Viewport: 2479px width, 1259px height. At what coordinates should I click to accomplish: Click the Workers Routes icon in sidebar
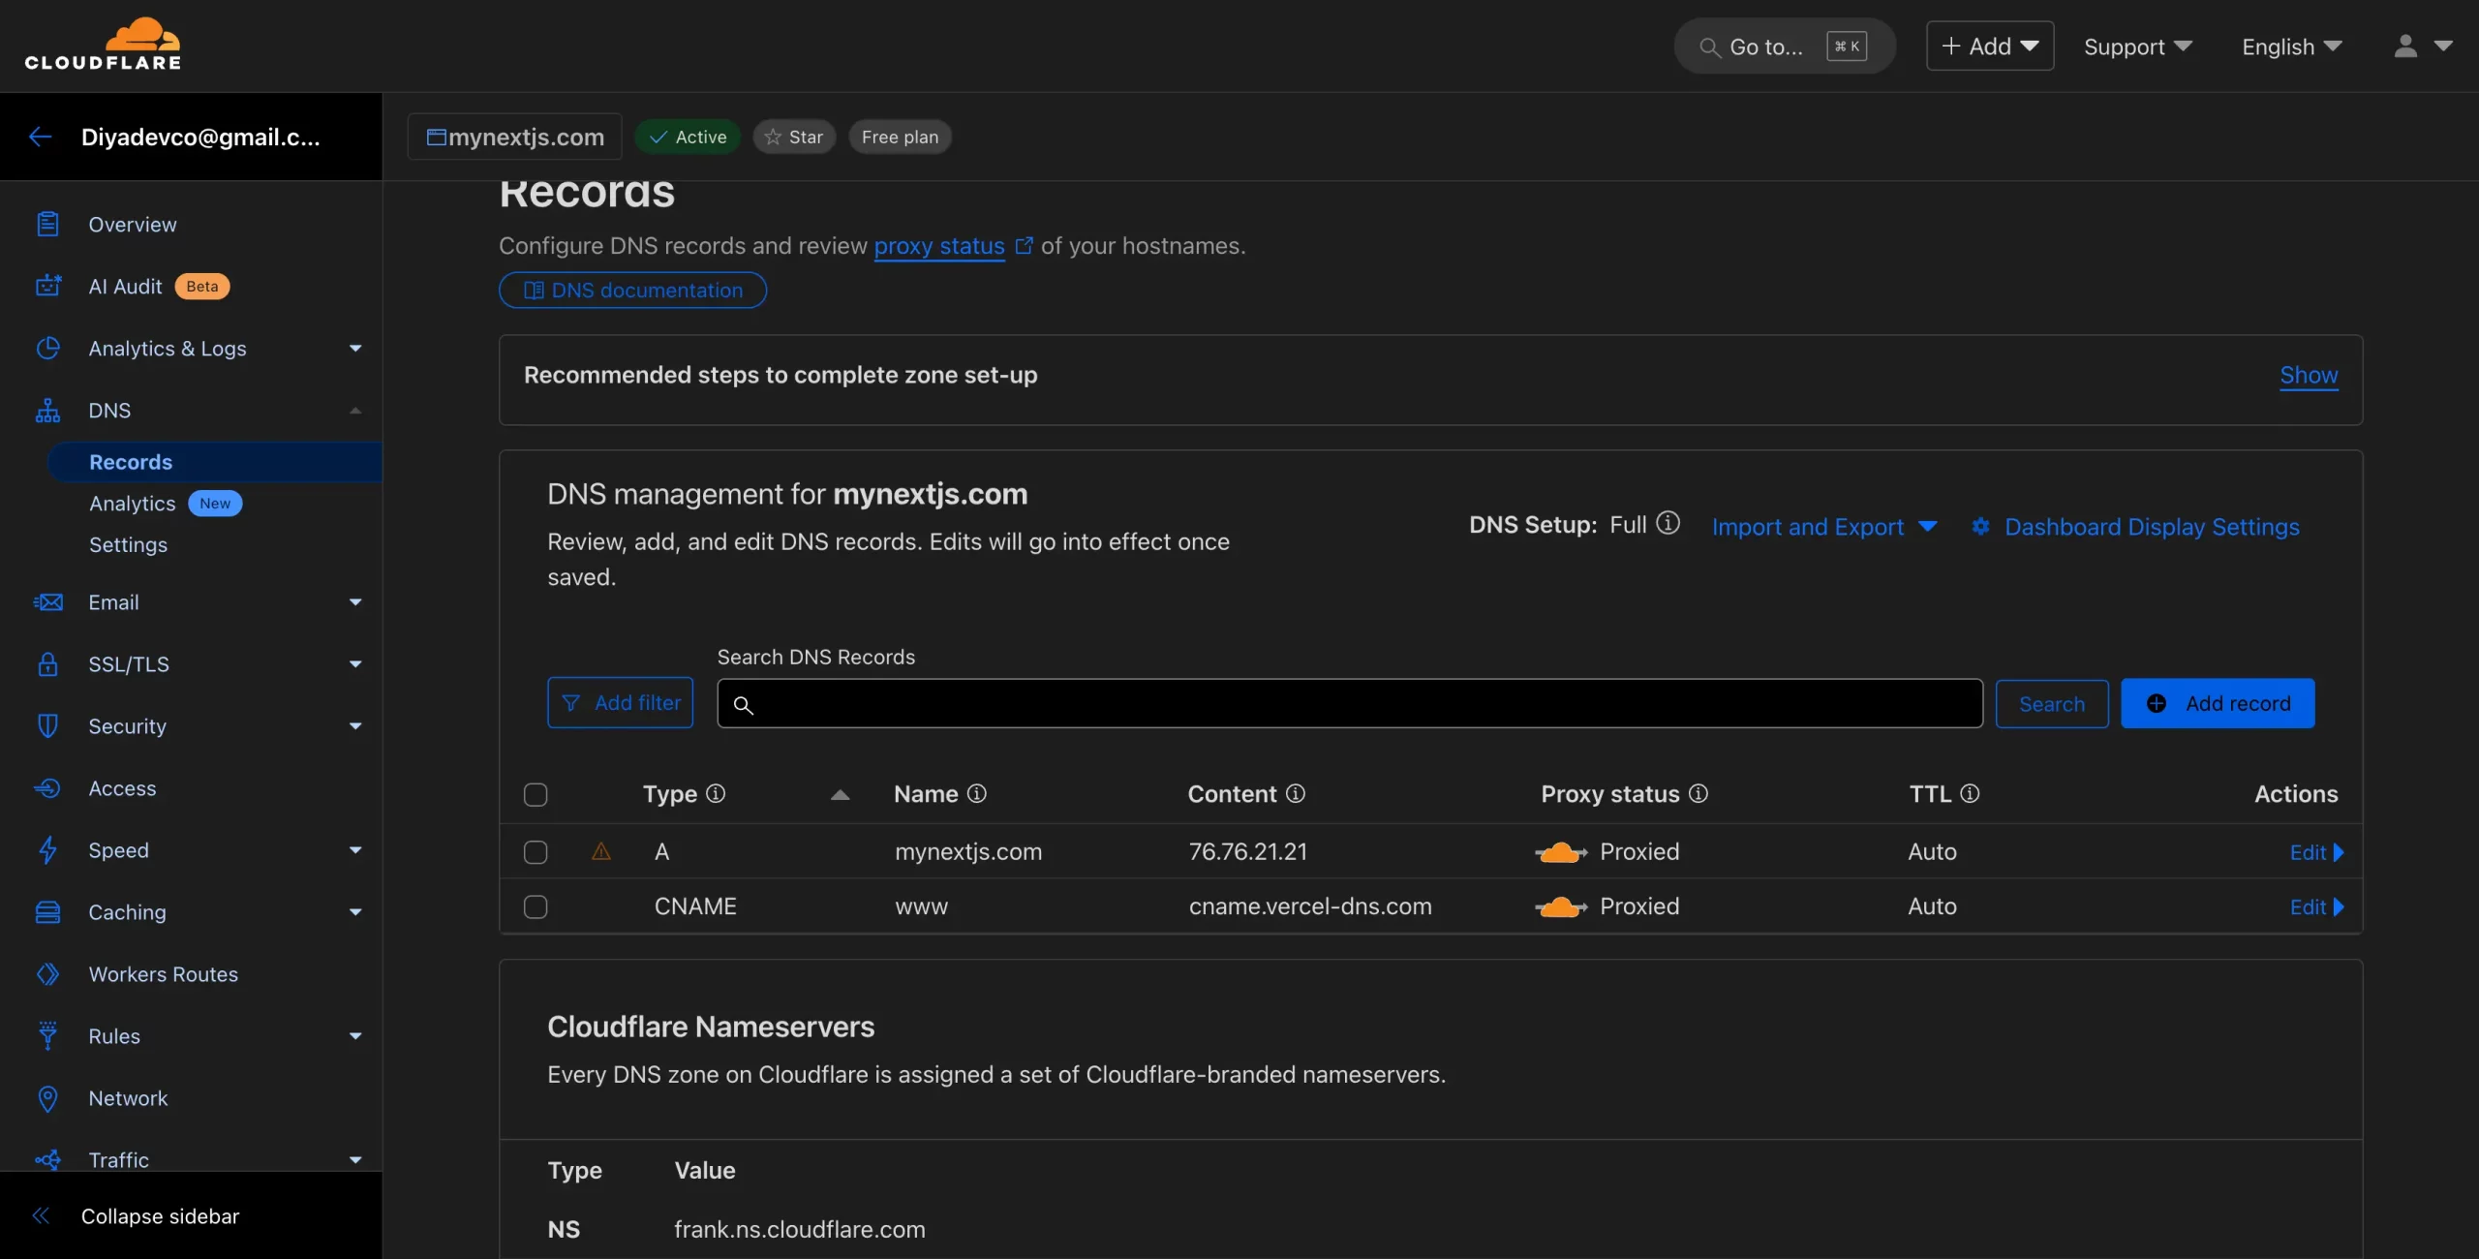click(45, 973)
